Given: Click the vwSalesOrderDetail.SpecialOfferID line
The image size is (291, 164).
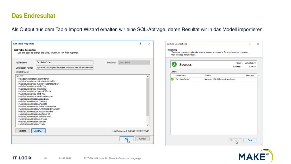Looking at the screenshot, I should coord(34,91).
